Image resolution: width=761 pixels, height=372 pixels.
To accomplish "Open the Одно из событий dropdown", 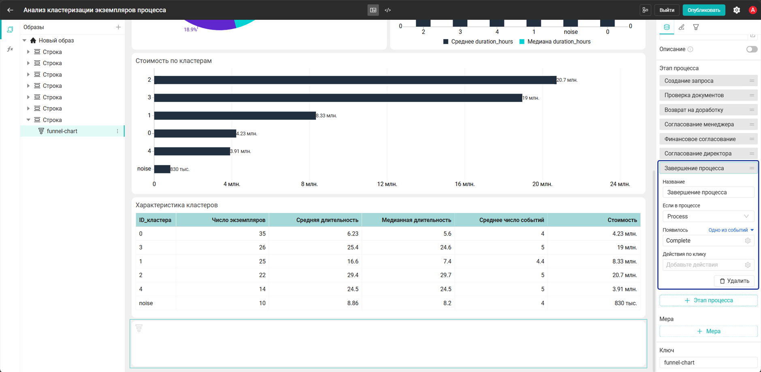I will (731, 230).
